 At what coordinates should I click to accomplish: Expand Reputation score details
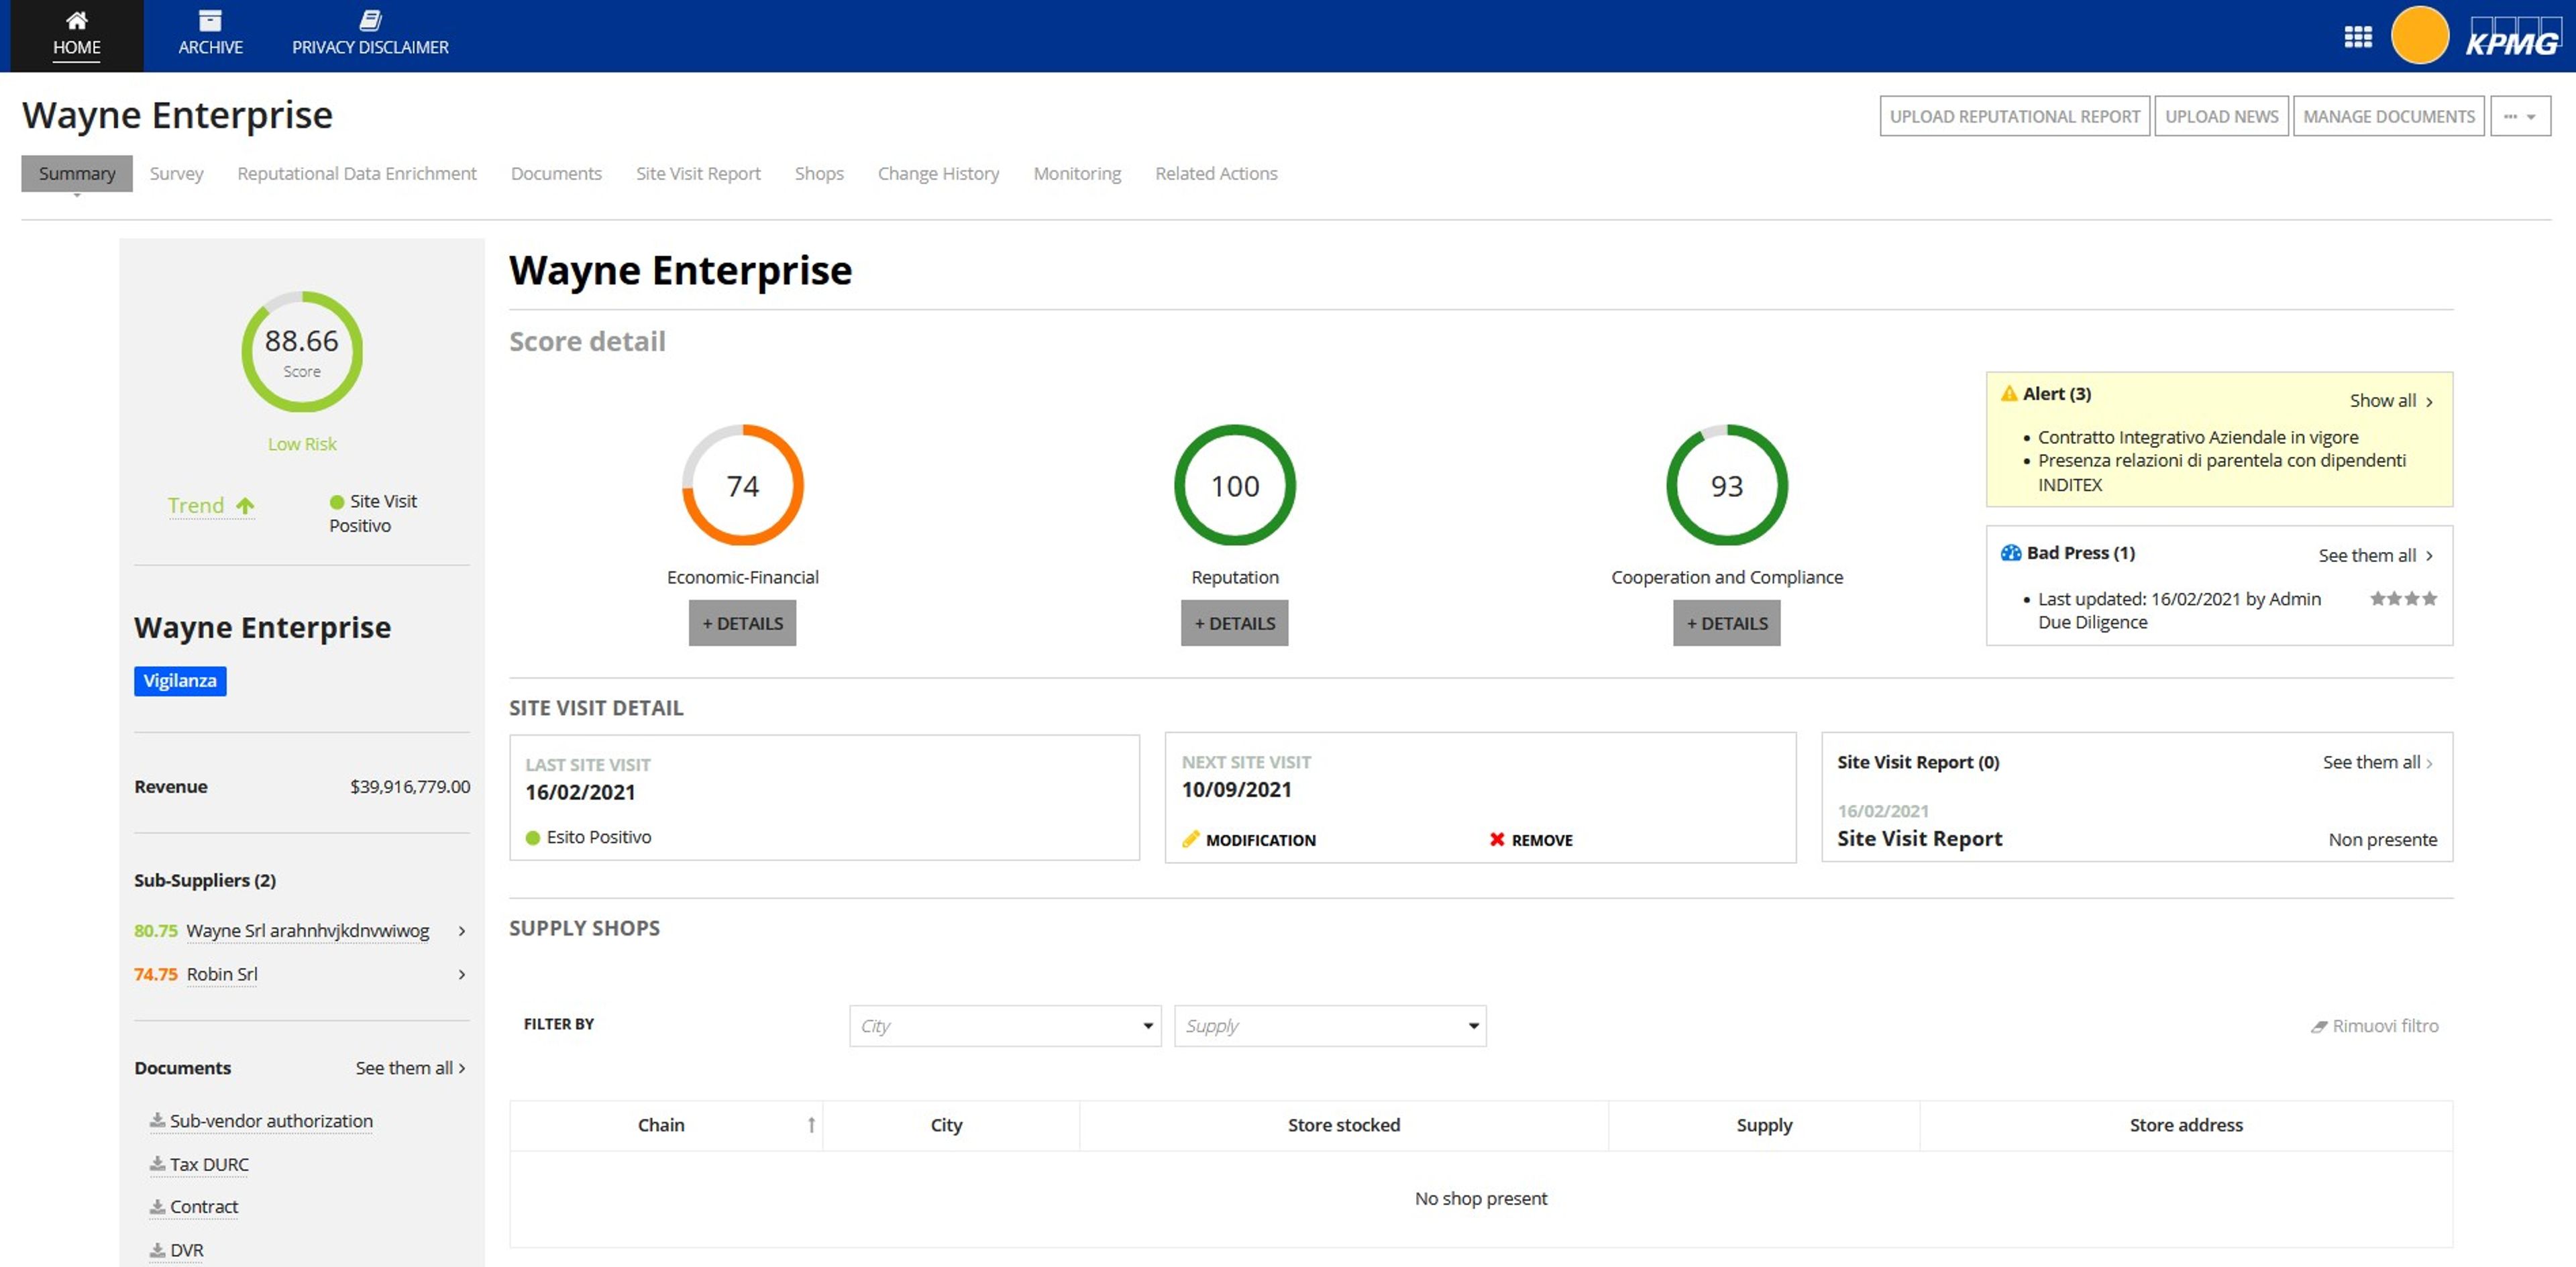point(1234,623)
